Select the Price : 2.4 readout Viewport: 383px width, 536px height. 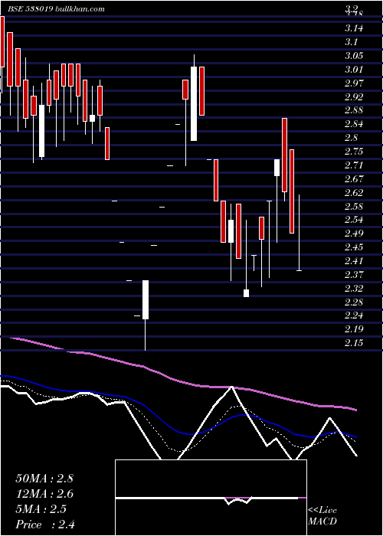coord(45,525)
